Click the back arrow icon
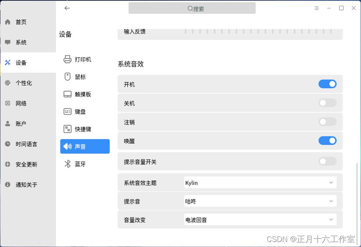This screenshot has width=361, height=247. click(67, 8)
